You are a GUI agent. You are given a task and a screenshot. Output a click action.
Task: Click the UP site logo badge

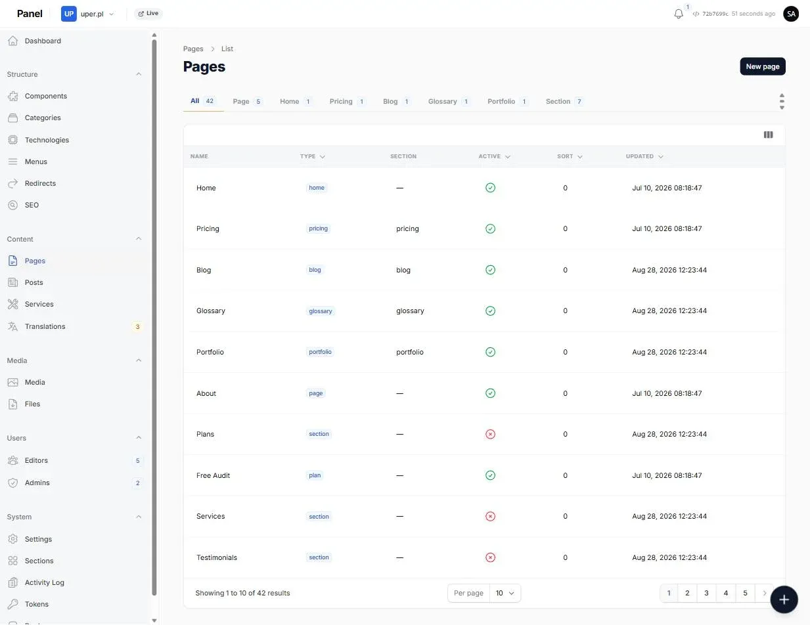[x=69, y=14]
